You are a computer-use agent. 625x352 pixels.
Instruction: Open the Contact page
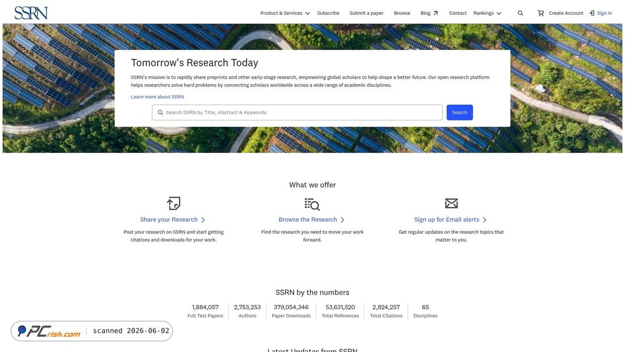pyautogui.click(x=457, y=13)
